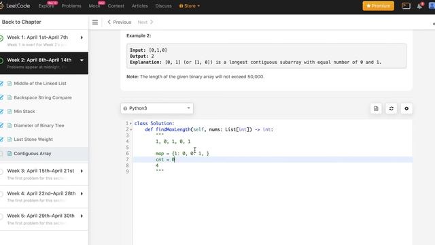This screenshot has height=245, width=435.
Task: Click document icon beside Middle of the Linked List
Action: [x=10, y=83]
